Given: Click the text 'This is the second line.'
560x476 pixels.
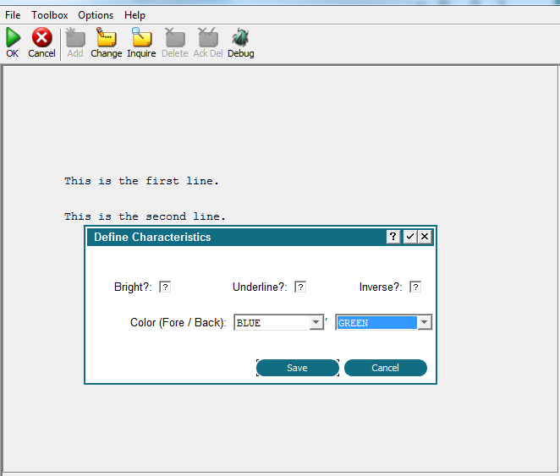Looking at the screenshot, I should pos(145,216).
